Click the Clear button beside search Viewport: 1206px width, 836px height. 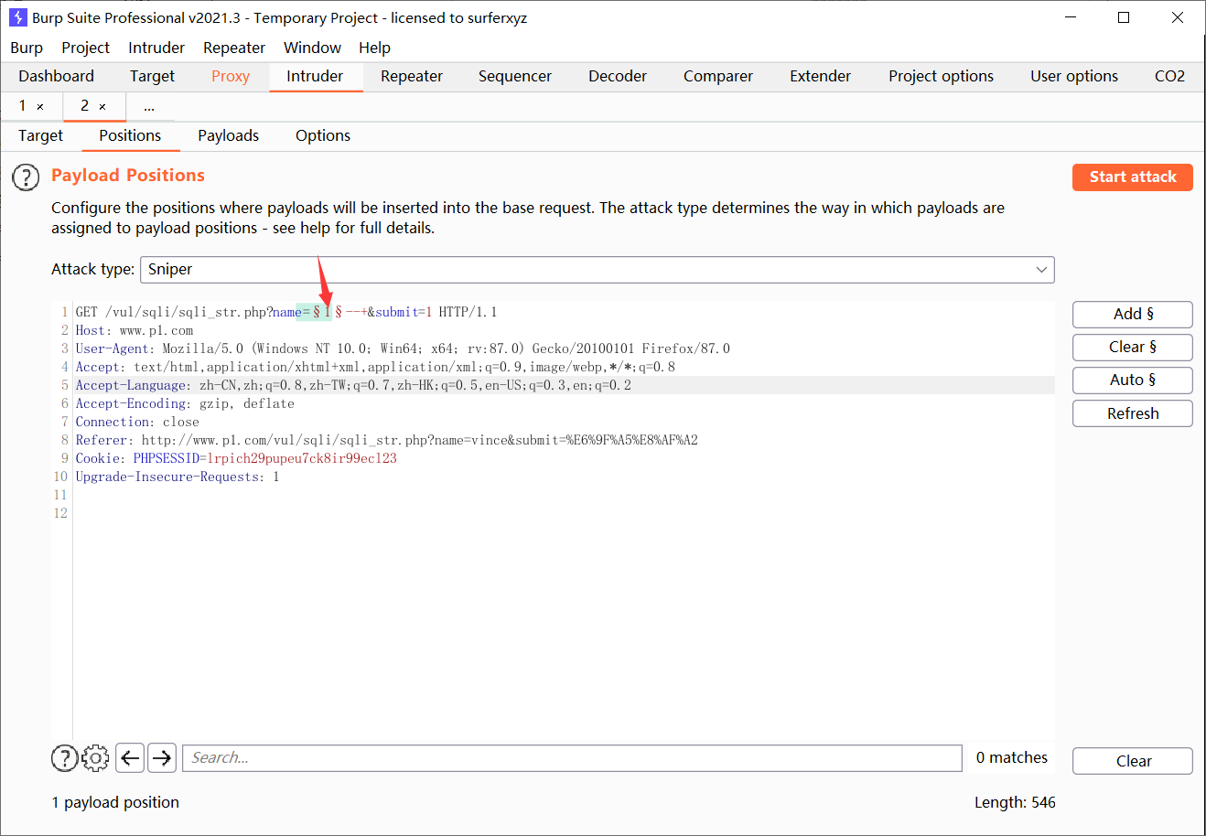[x=1133, y=761]
